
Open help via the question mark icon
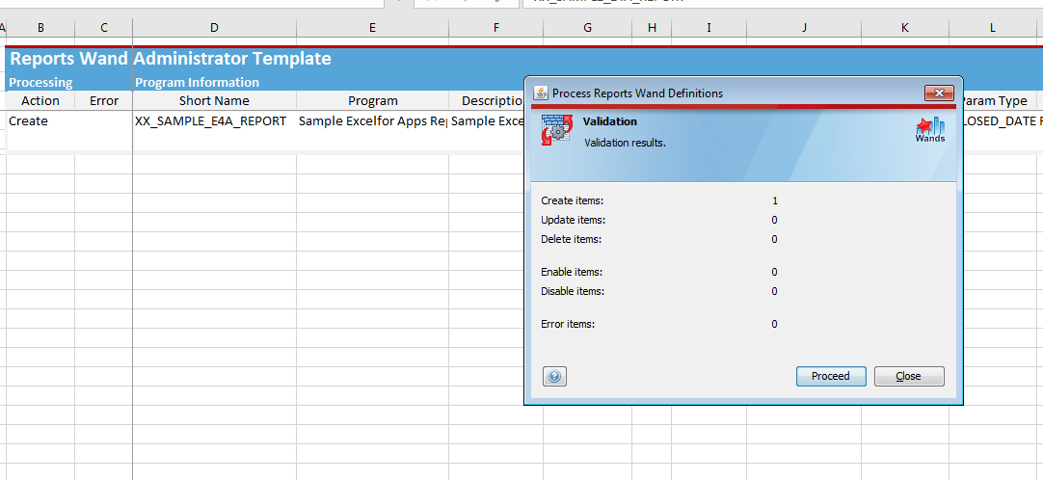coord(555,377)
